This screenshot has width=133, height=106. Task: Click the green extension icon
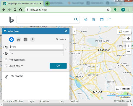point(115,9)
